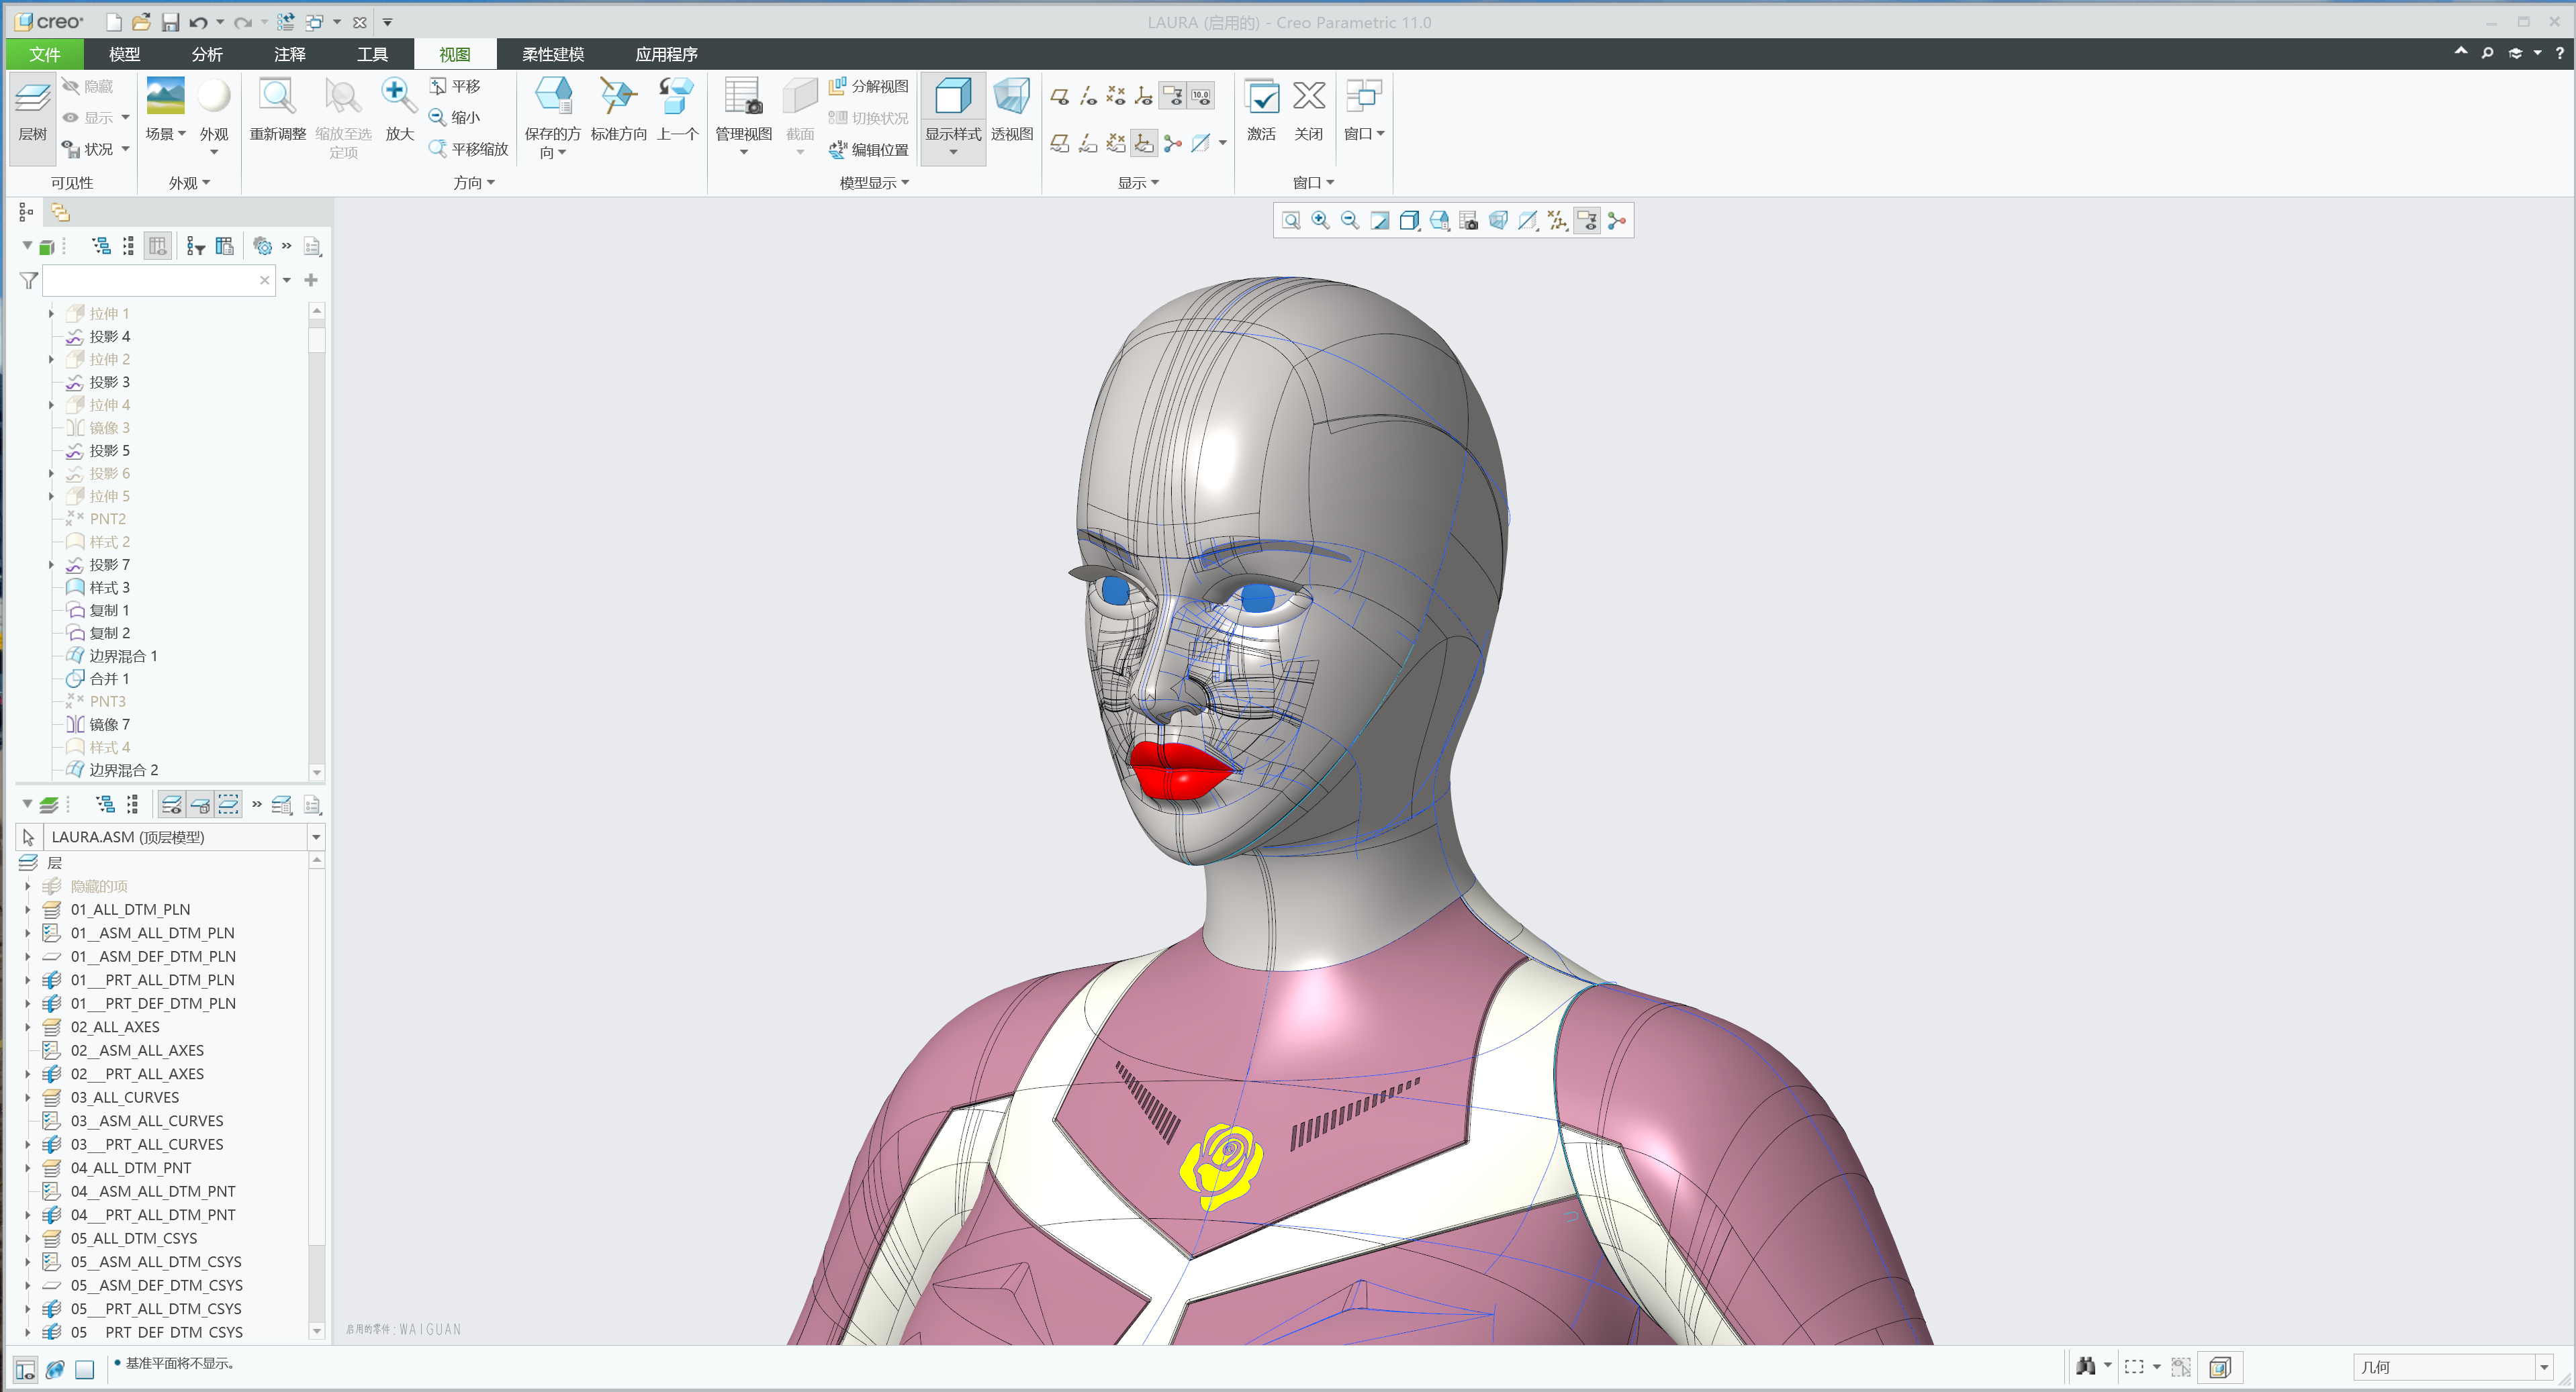
Task: Click the 激活 activate button
Action: pyautogui.click(x=1262, y=110)
